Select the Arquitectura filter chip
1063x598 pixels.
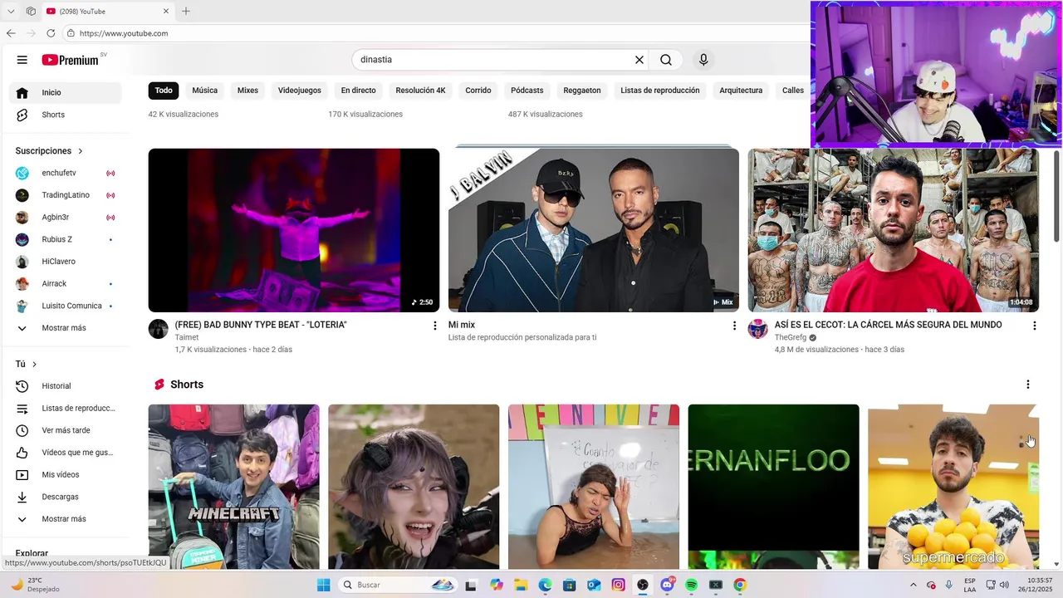tap(741, 91)
